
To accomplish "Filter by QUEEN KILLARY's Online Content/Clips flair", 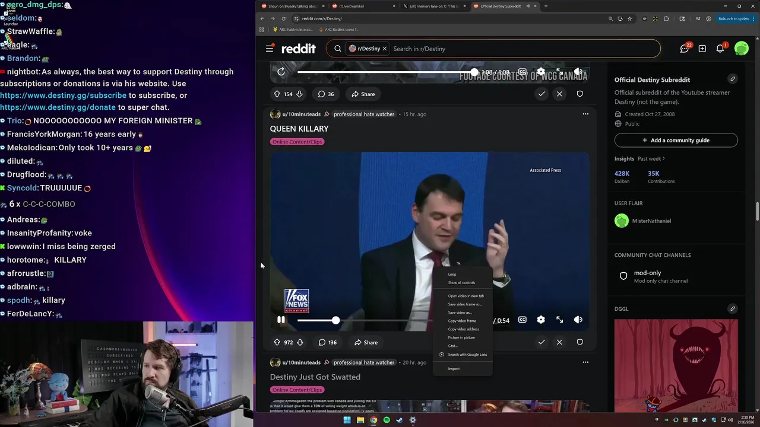I will (x=297, y=142).
